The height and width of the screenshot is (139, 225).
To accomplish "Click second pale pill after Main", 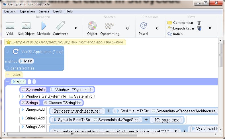I will point(34,82).
